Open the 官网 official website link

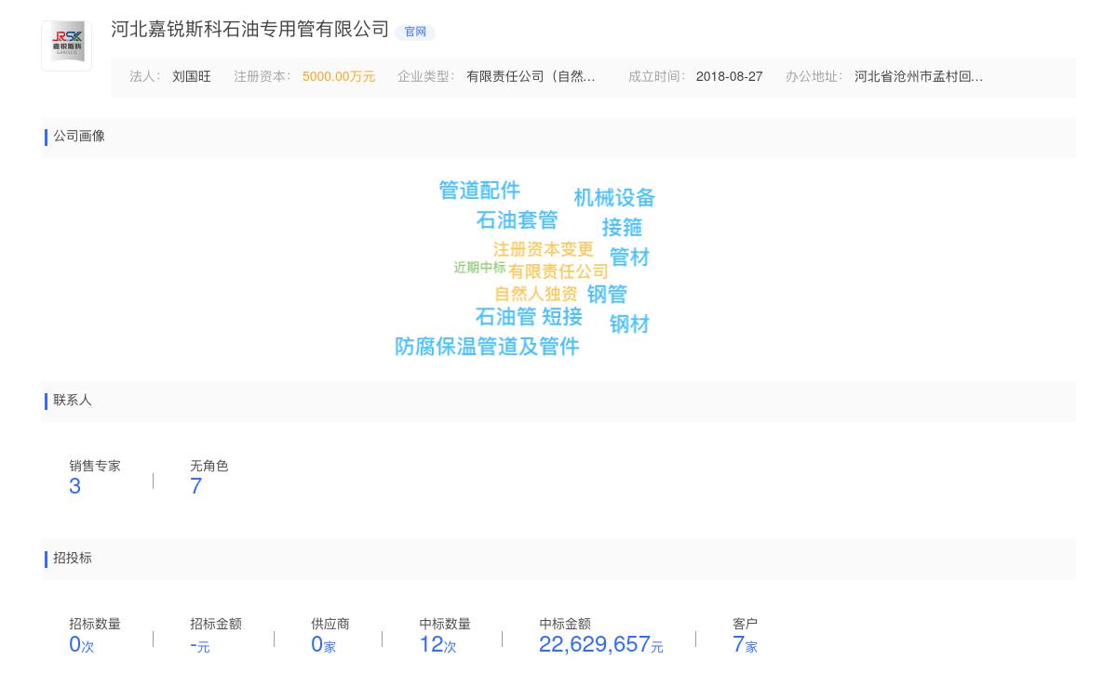point(415,32)
